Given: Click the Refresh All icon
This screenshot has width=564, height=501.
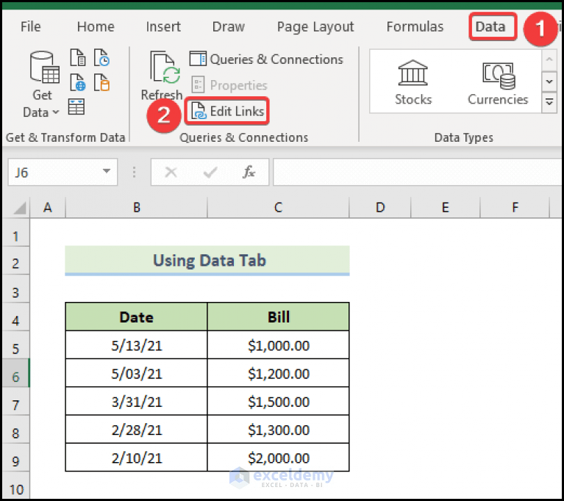Looking at the screenshot, I should [x=165, y=67].
